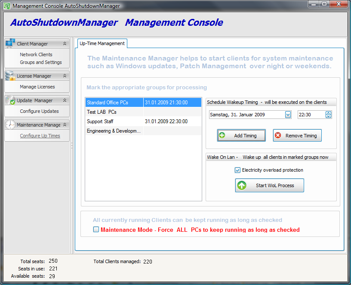Click the time spinner arrows
The width and height of the screenshot is (351, 285).
[328, 115]
